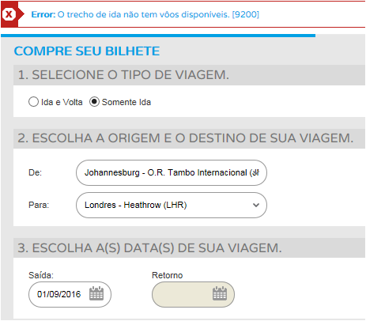Select the Somente Ida radio button

pyautogui.click(x=94, y=102)
